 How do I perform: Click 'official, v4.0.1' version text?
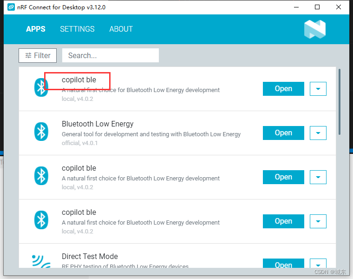pos(79,143)
